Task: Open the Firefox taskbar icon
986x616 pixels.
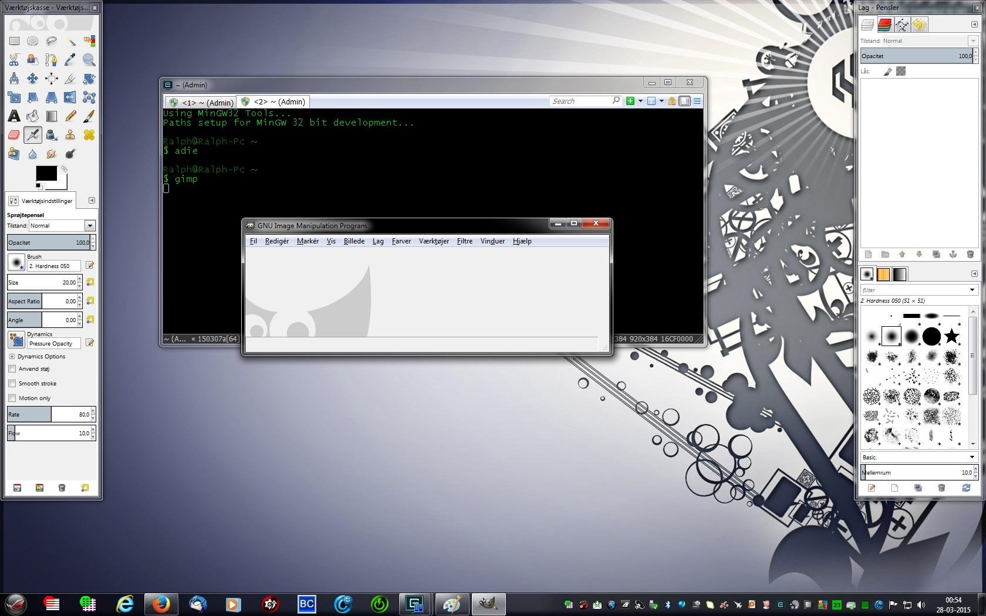Action: click(161, 604)
